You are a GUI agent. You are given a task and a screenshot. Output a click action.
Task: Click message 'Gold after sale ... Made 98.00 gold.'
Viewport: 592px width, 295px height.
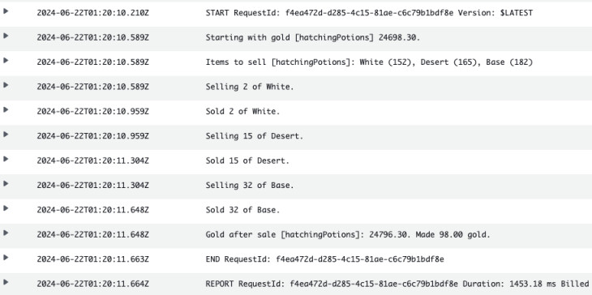(x=348, y=235)
